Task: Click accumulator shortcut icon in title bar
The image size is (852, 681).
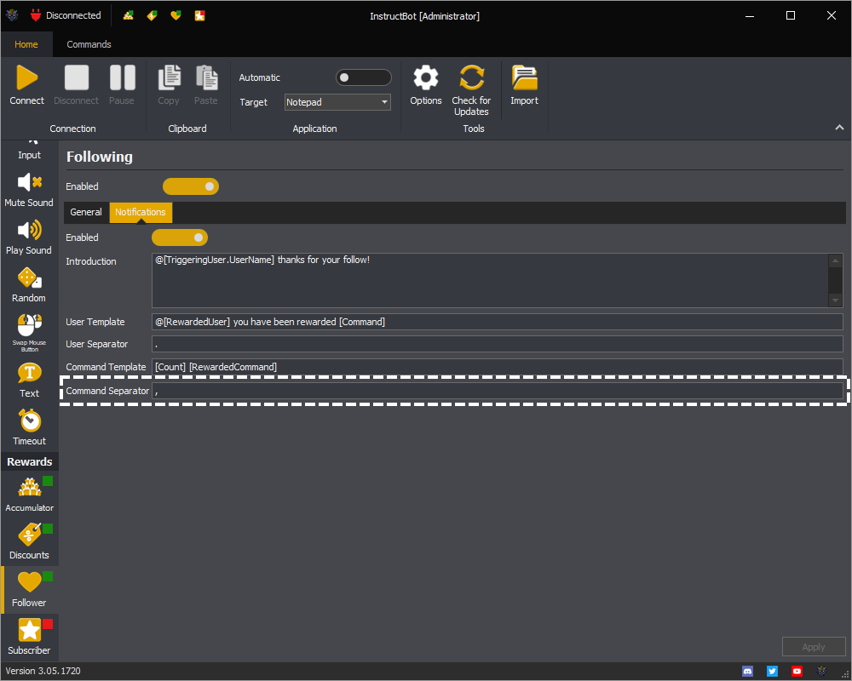Action: coord(129,16)
